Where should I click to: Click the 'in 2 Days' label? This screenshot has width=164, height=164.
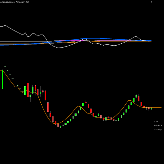coord(158,130)
